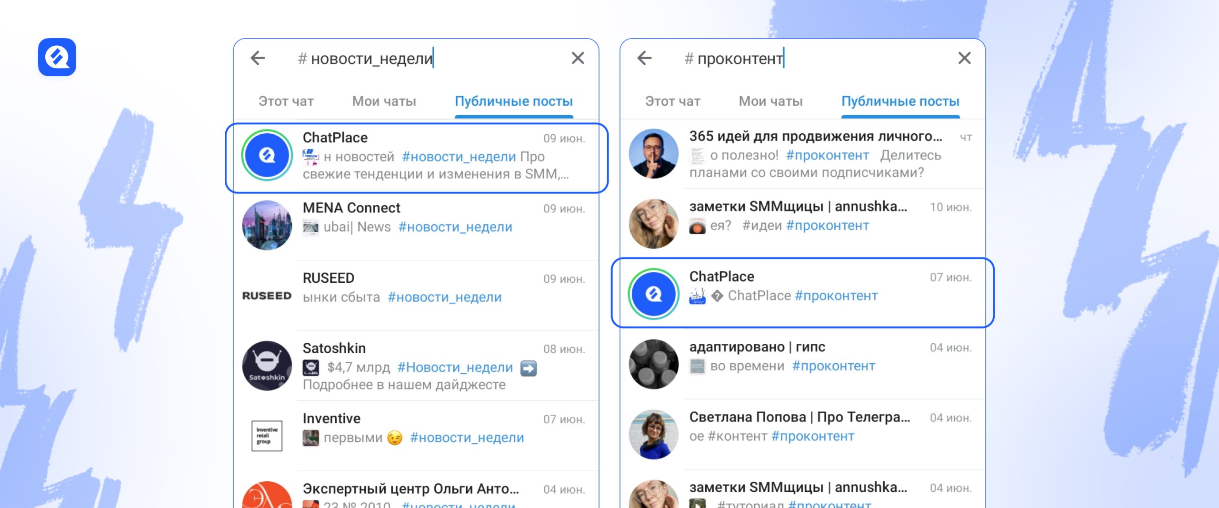Open ChatPlace проконтент post thumbnail
This screenshot has width=1219, height=508.
pos(698,296)
